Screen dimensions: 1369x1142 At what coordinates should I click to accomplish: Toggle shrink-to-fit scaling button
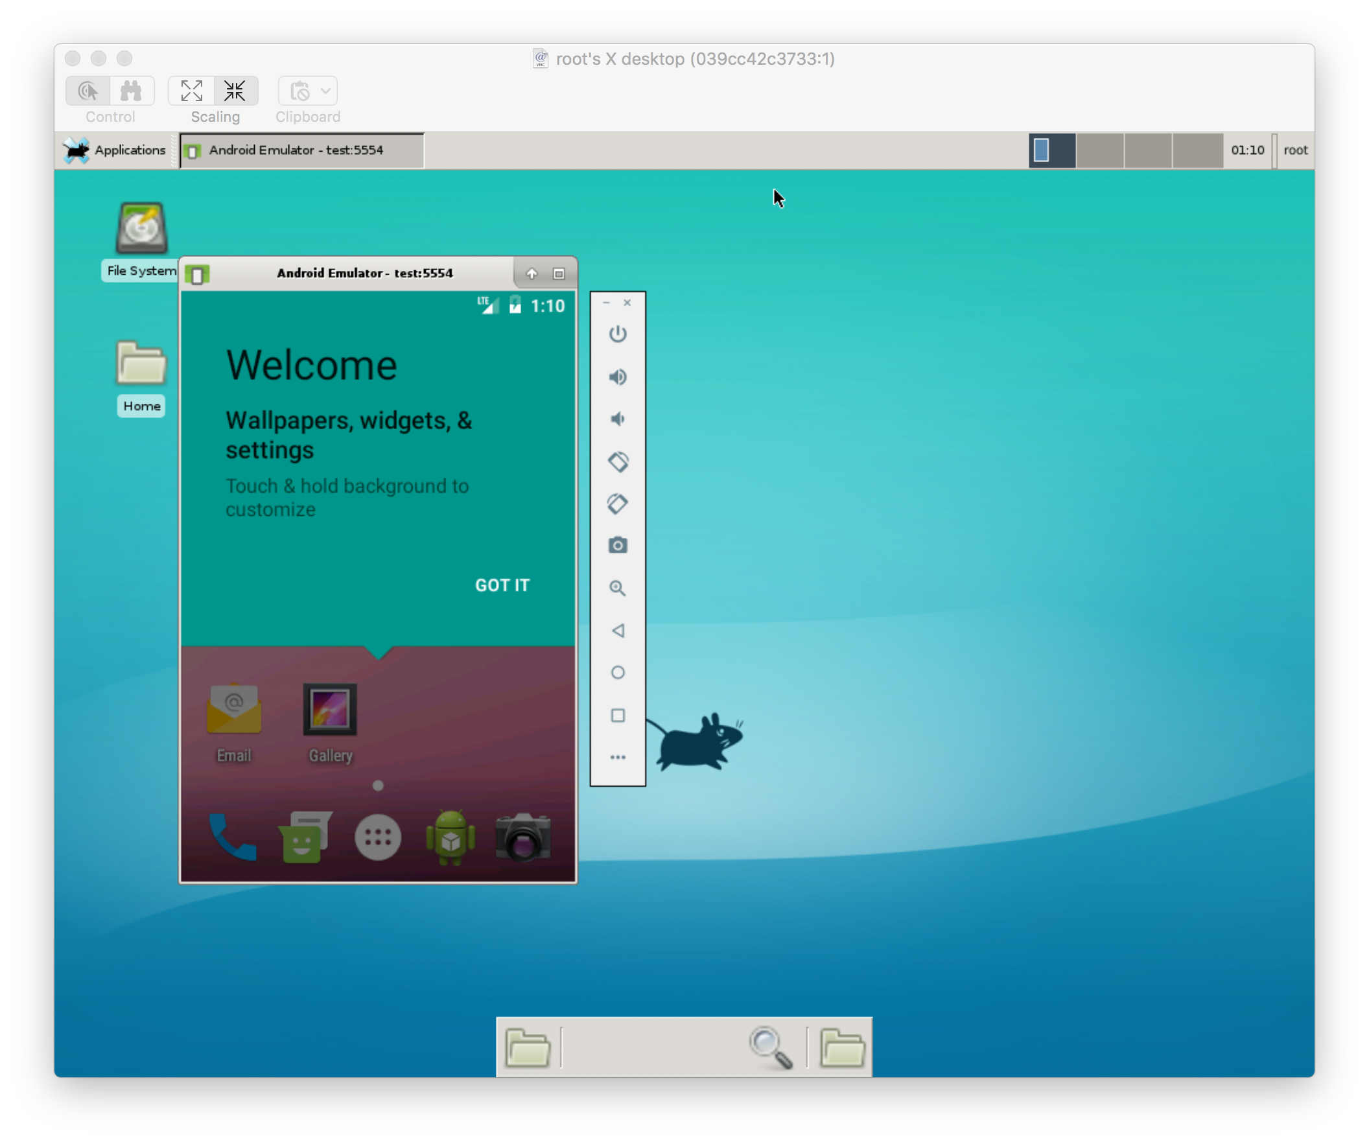(235, 91)
